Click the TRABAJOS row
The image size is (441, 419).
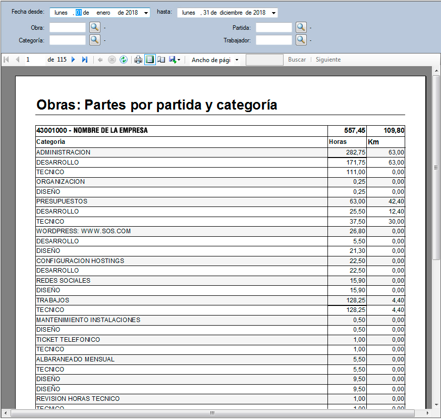(x=220, y=300)
